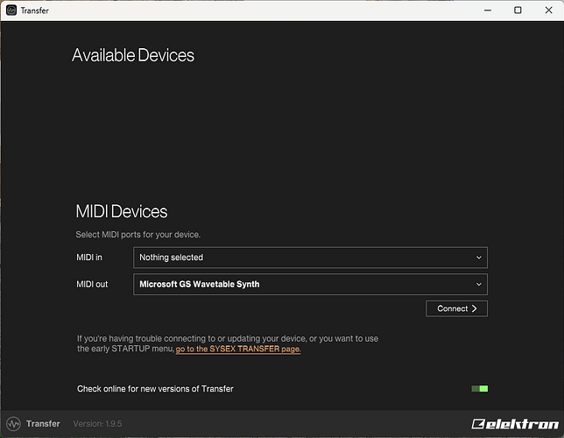Viewport: 564px width, 438px height.
Task: Click the Elektron logo
Action: pyautogui.click(x=513, y=424)
